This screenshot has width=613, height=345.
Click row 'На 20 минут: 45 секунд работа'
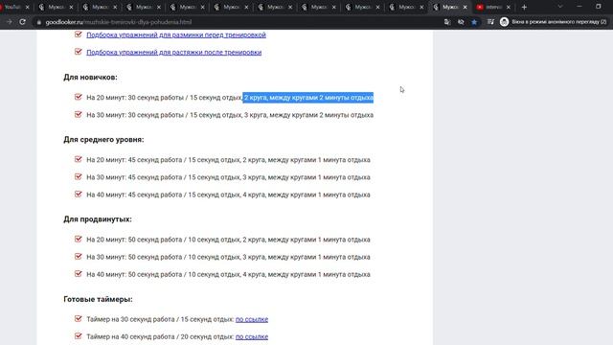[228, 160]
